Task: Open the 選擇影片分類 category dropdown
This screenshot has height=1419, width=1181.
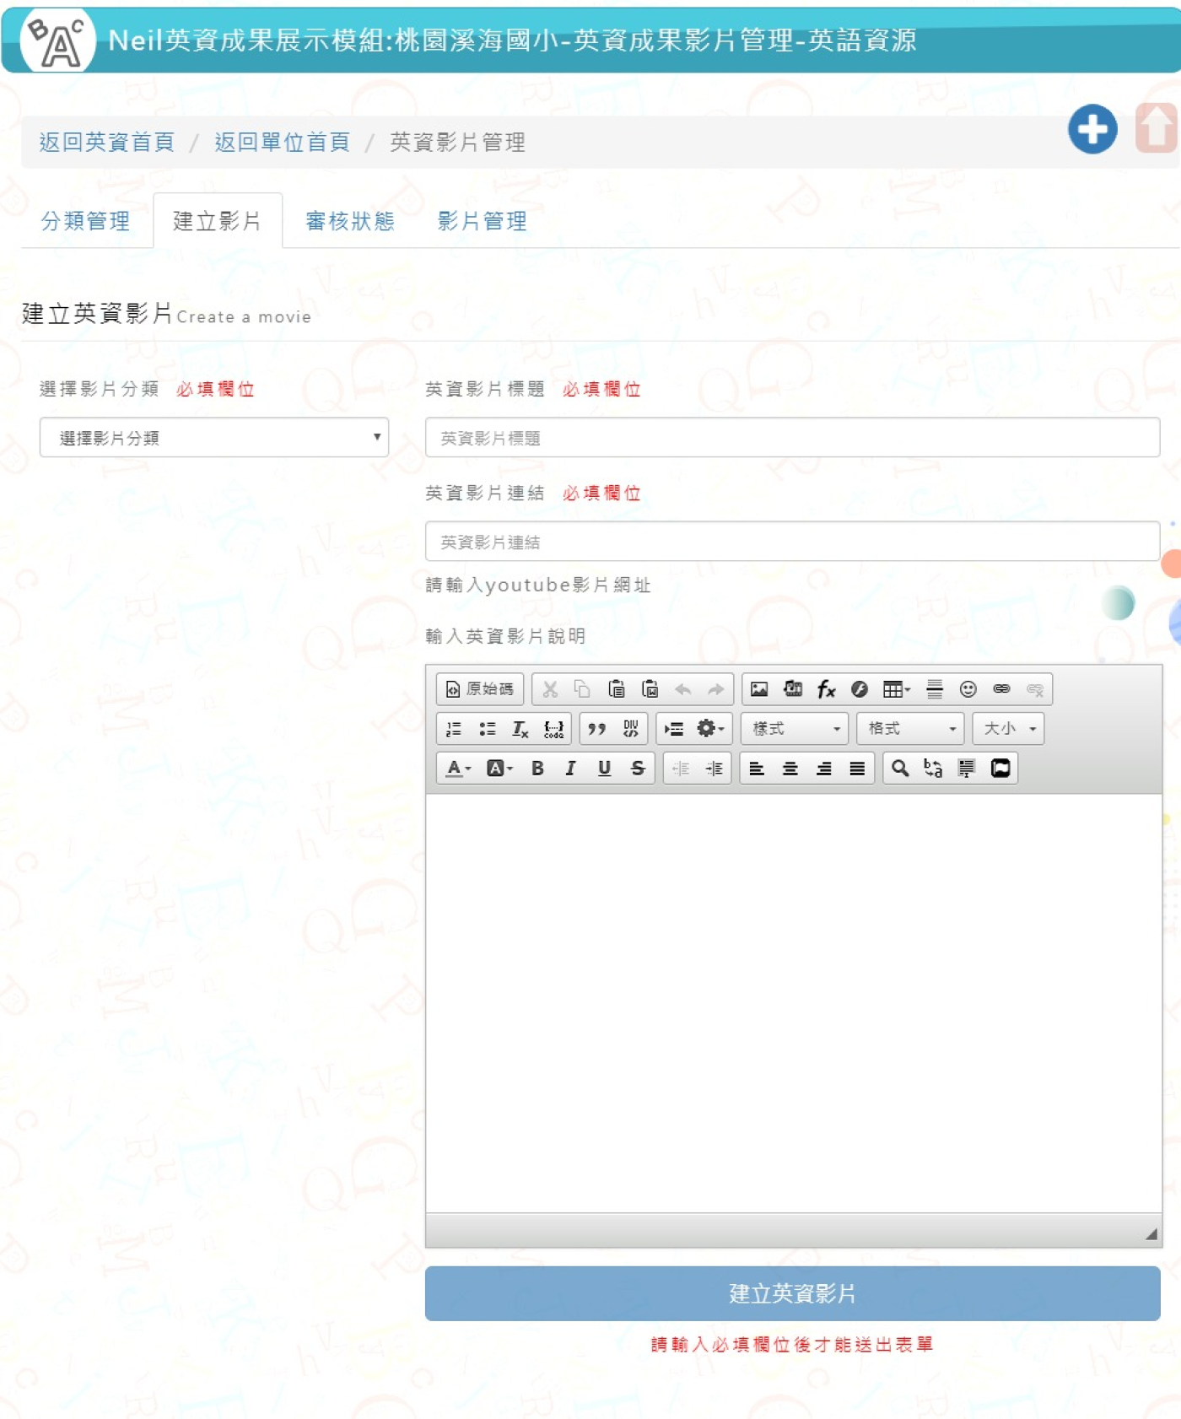Action: click(213, 438)
